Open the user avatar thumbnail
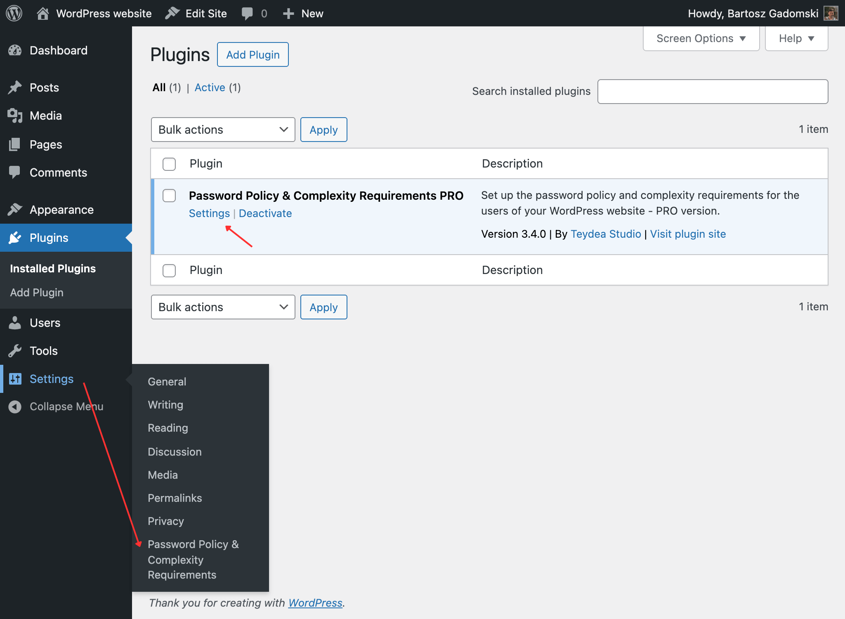The width and height of the screenshot is (845, 619). [831, 13]
